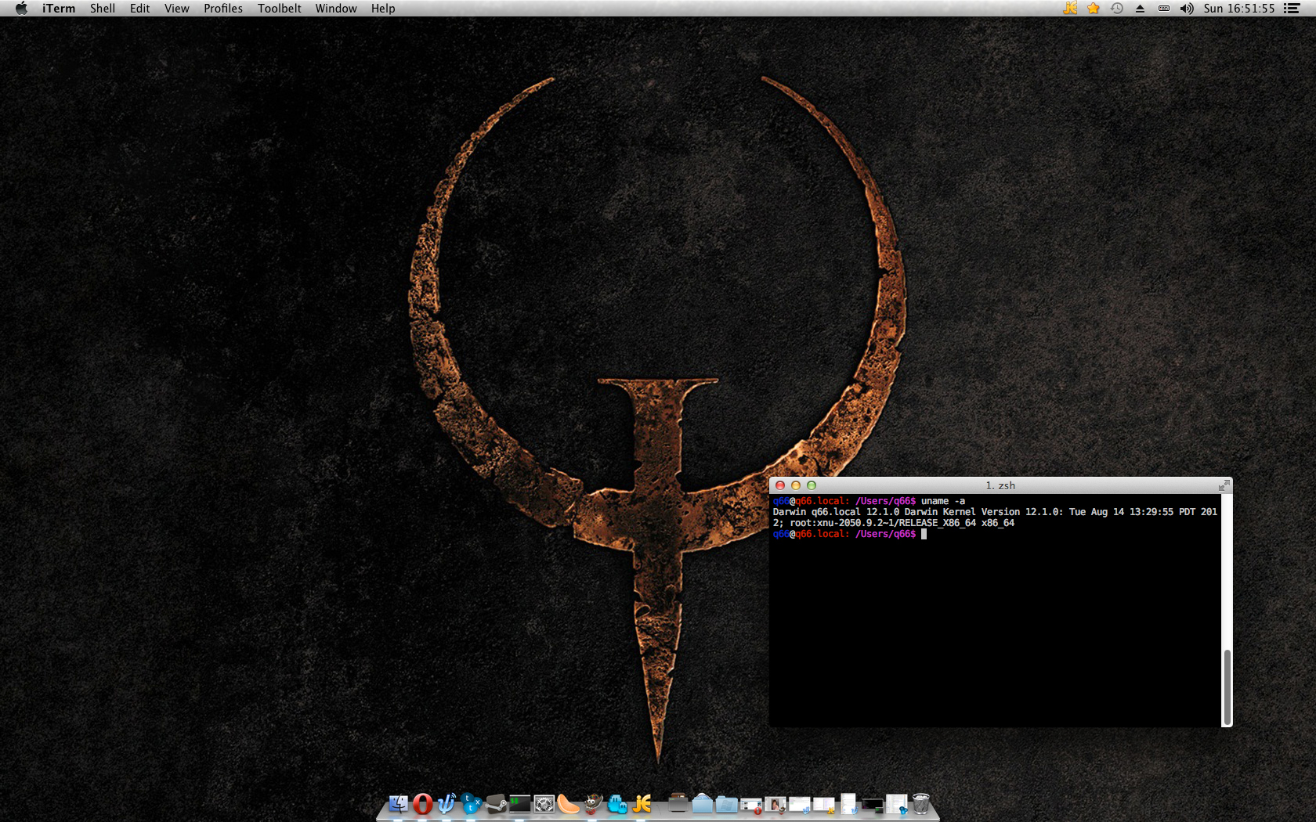Launch the Opera browser from the Dock
This screenshot has width=1316, height=822.
(x=422, y=804)
